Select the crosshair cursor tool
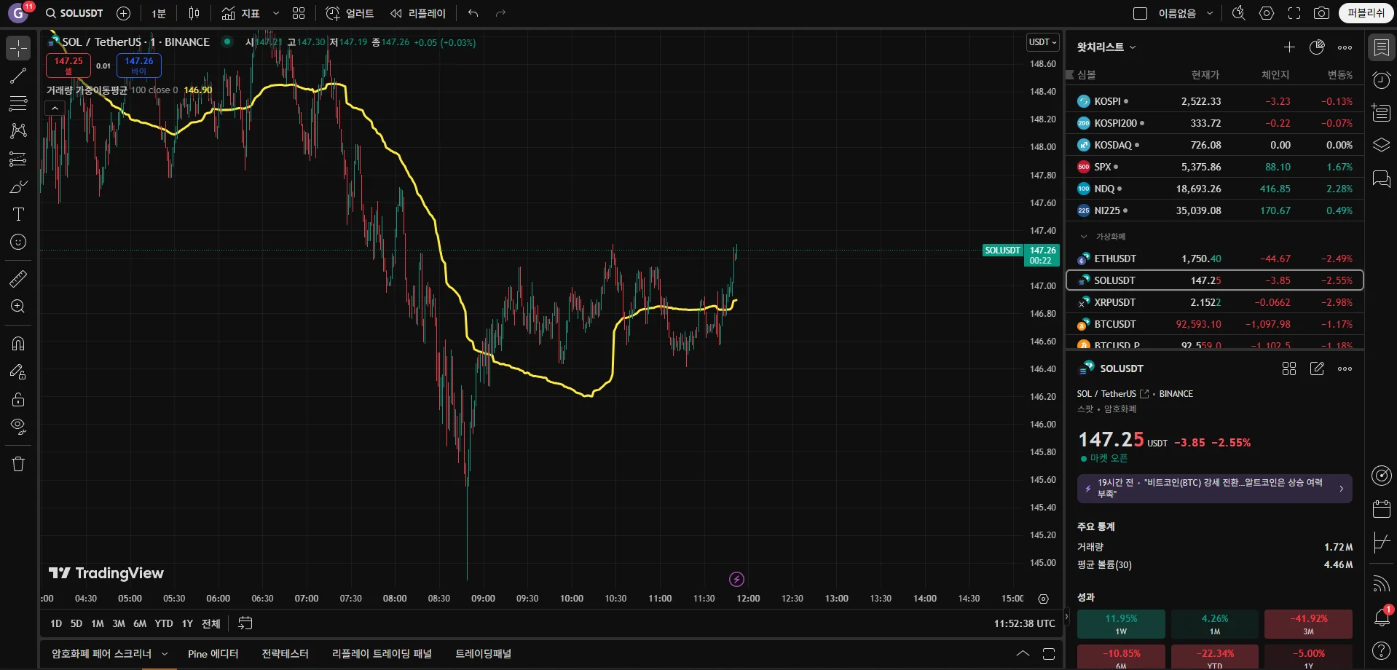This screenshot has height=670, width=1397. click(18, 48)
